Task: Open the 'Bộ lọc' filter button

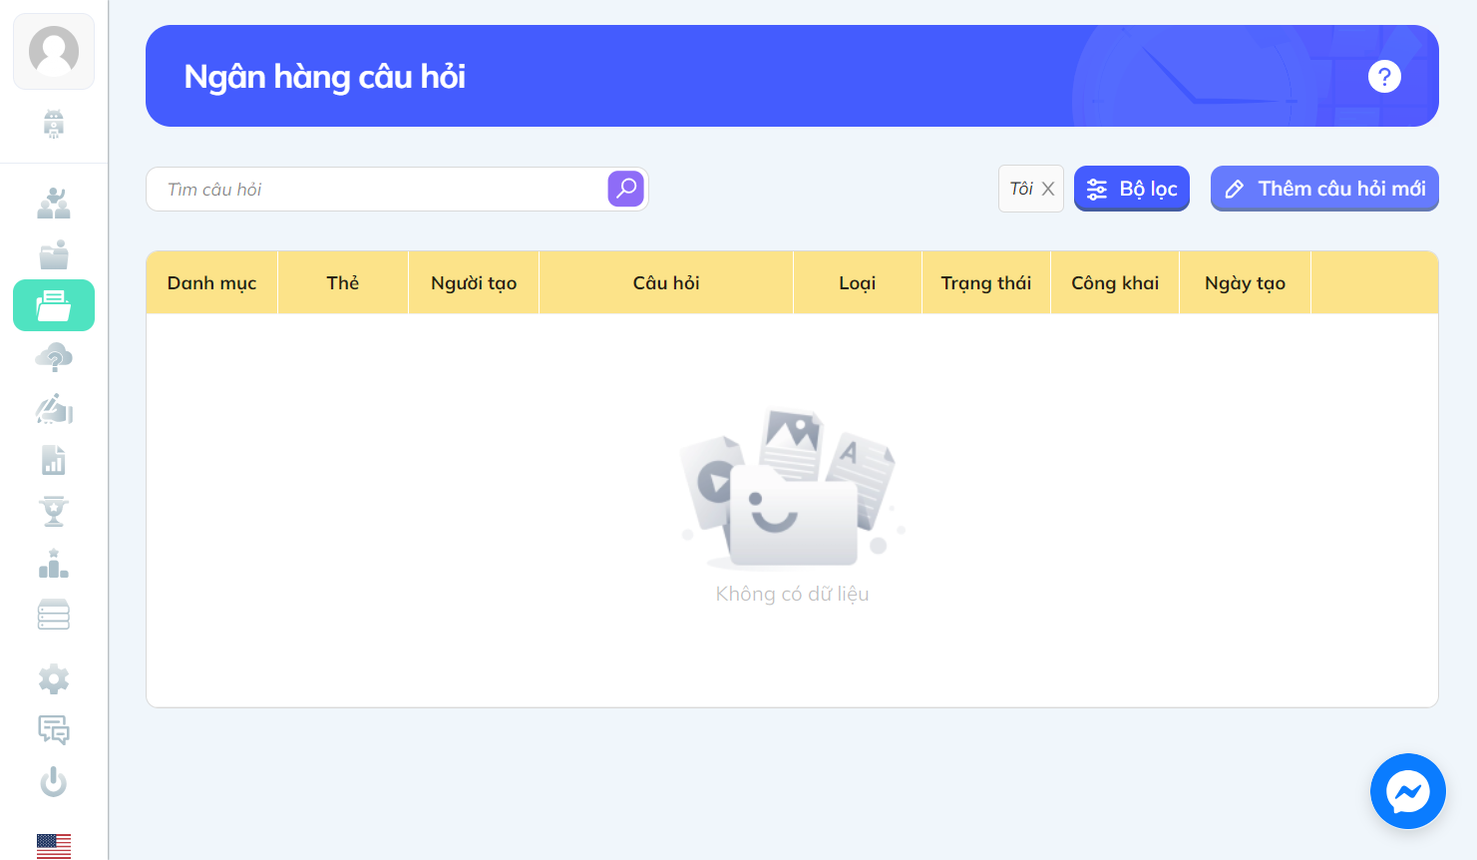Action: [x=1132, y=189]
